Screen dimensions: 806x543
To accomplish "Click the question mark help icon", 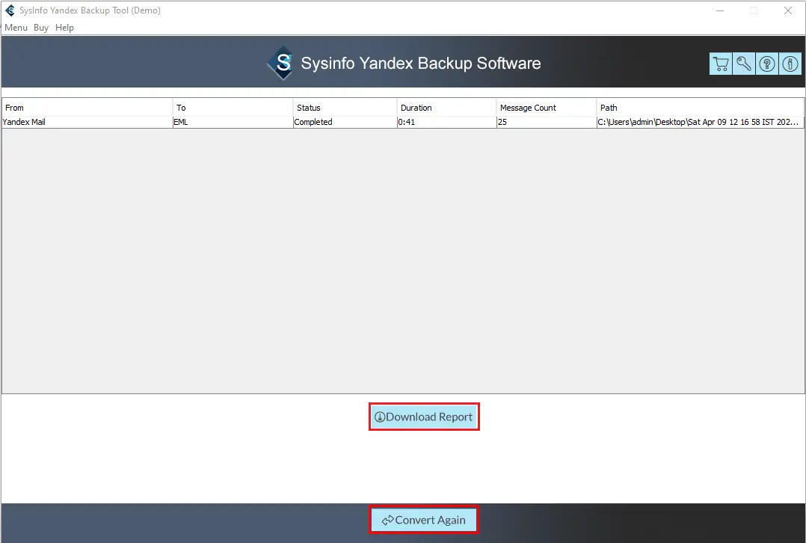I will point(766,64).
